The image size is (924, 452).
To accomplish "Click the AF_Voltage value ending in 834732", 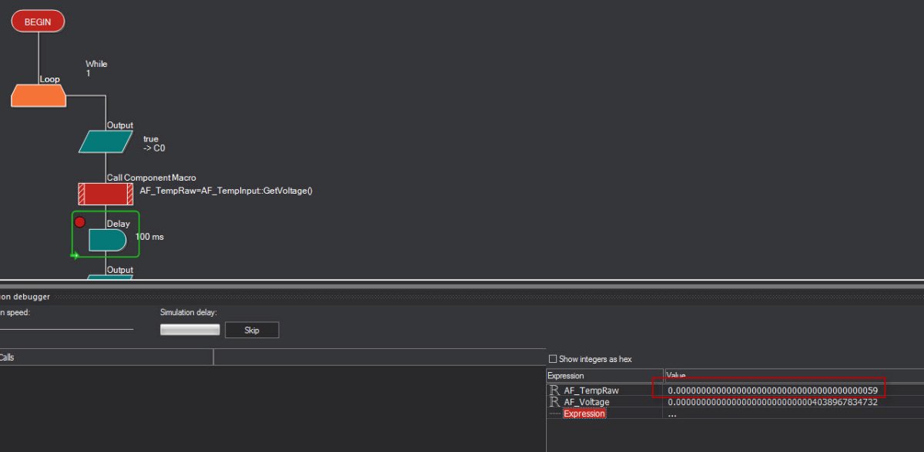I will point(773,402).
